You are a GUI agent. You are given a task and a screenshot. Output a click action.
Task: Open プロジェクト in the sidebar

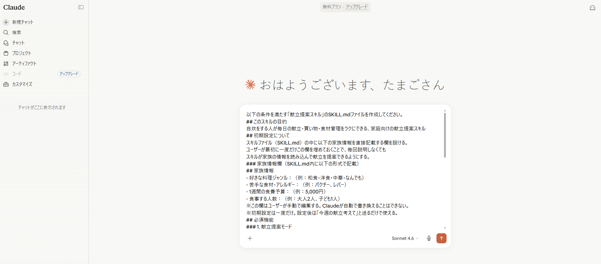click(22, 53)
